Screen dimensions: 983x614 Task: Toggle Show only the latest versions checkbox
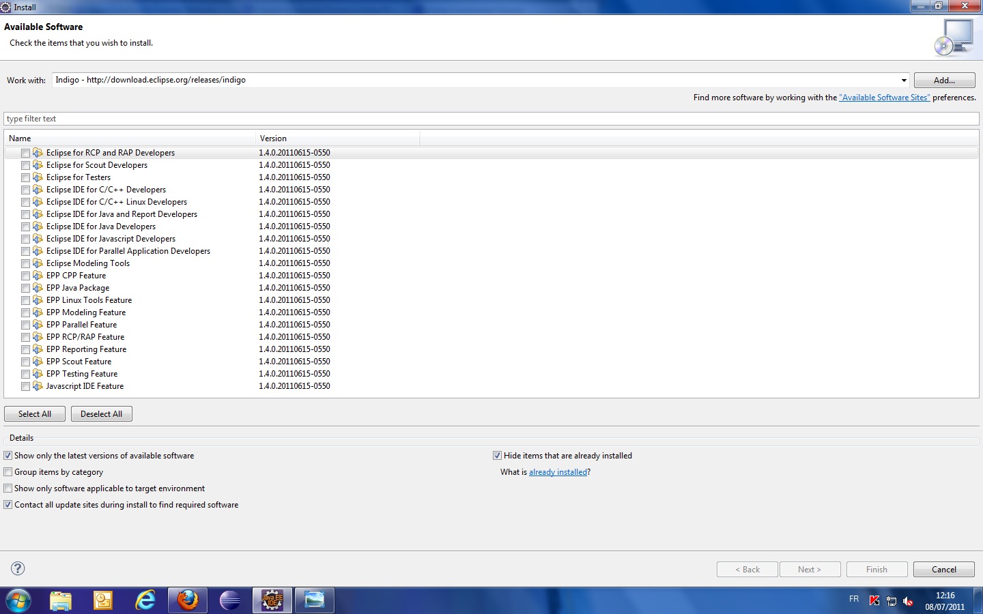tap(8, 456)
